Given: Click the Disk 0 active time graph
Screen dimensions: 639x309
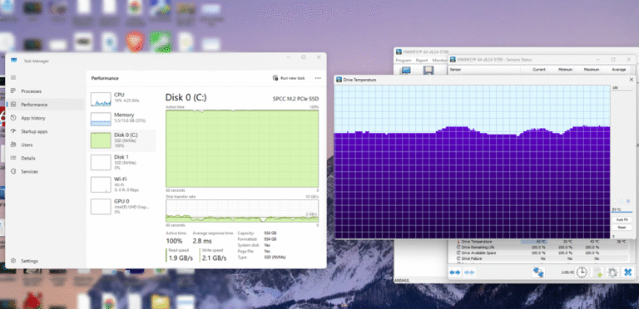Looking at the screenshot, I should coord(242,149).
